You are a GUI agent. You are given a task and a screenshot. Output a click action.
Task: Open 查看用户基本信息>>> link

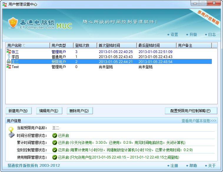pos(199,121)
